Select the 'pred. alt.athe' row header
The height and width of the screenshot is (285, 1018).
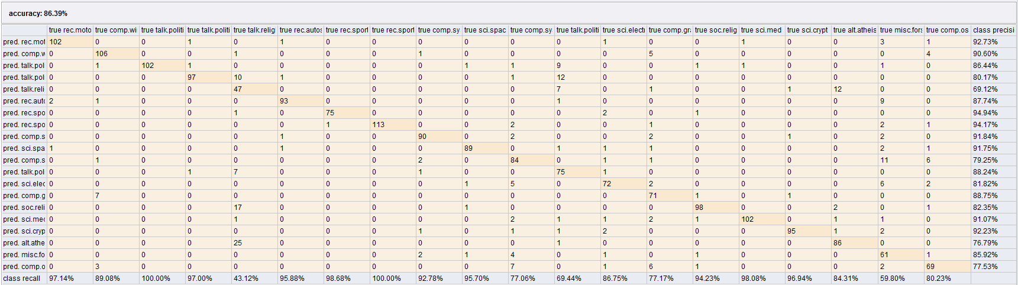(24, 243)
